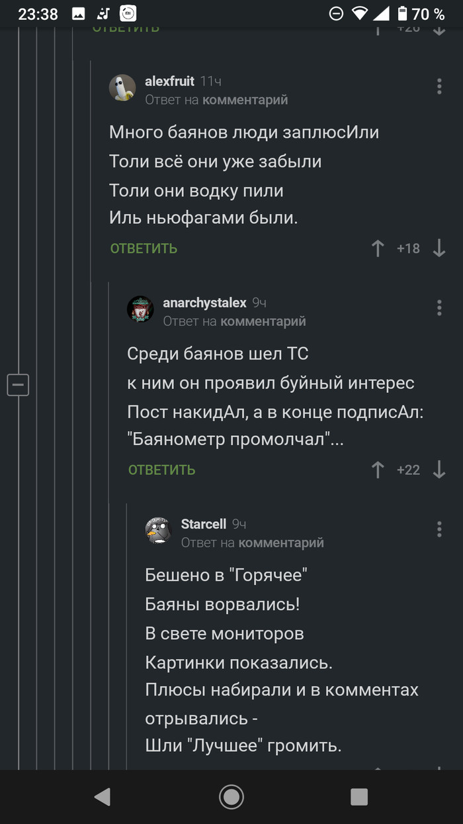
Task: Upvote alexfruit's comment with the up arrow
Action: (378, 248)
